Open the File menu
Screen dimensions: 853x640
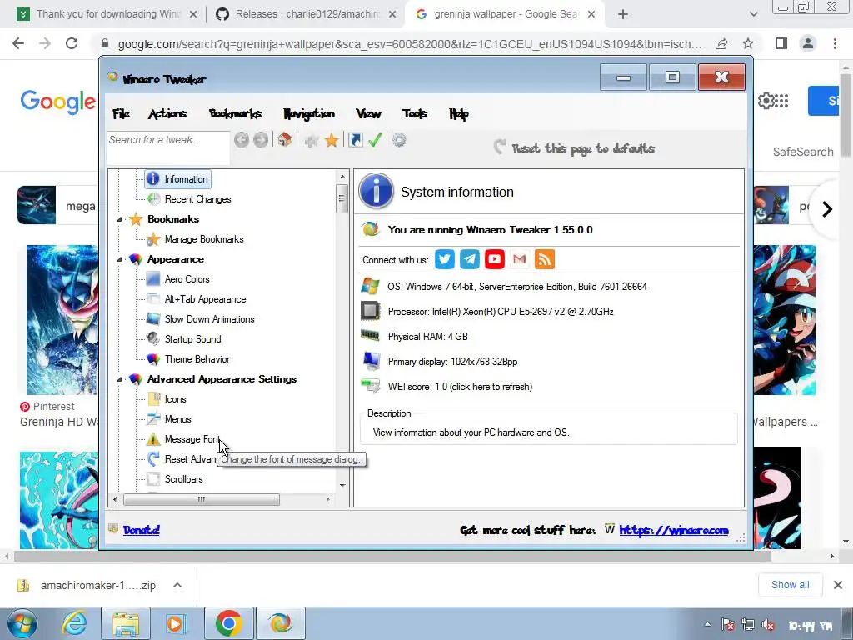pos(121,113)
